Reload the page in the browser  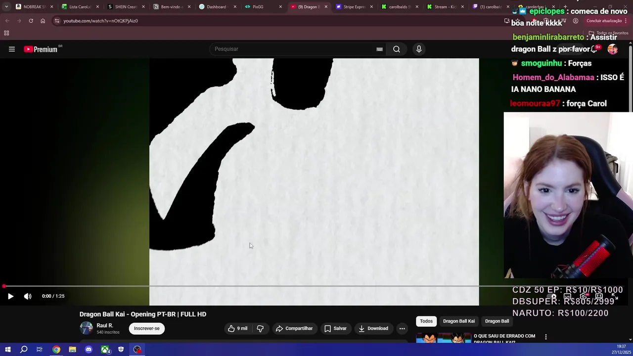31,21
